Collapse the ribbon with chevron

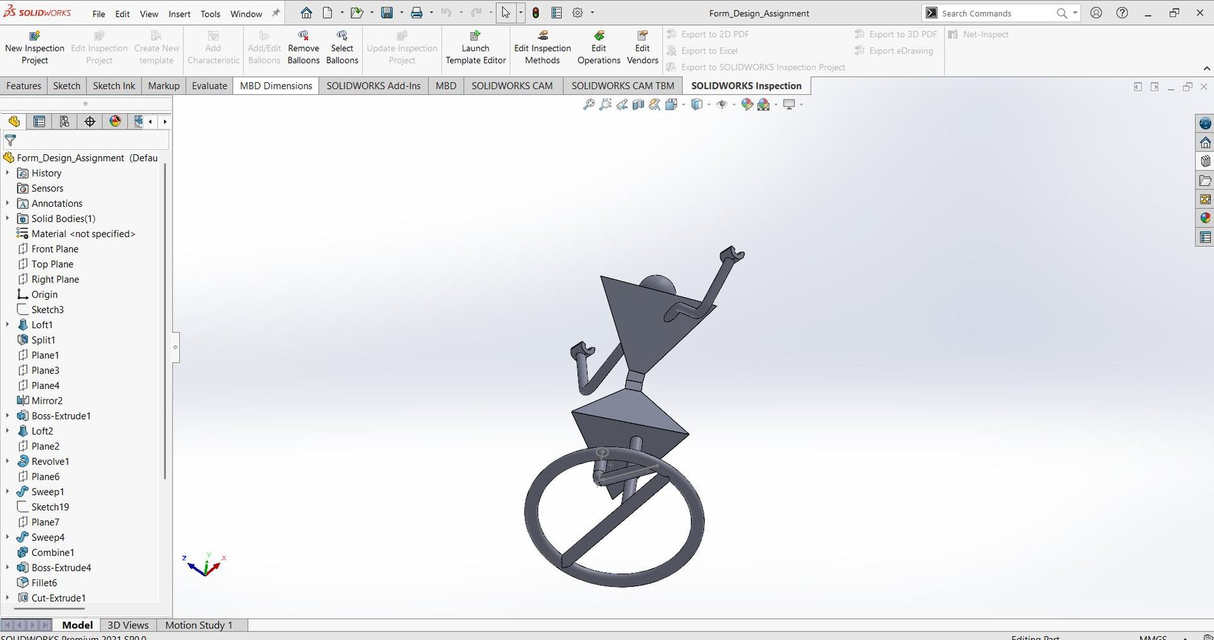pyautogui.click(x=1207, y=68)
